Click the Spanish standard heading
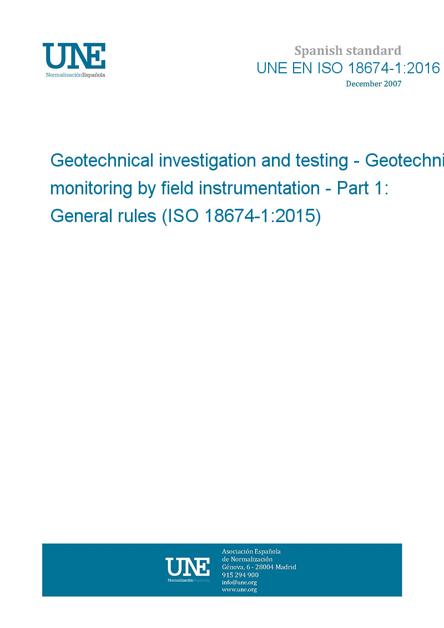 coord(347,51)
